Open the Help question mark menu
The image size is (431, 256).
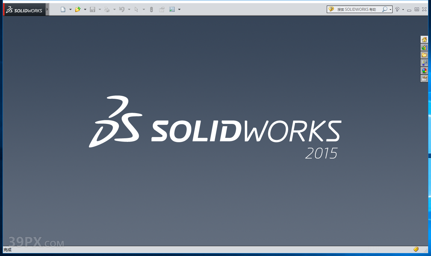tap(397, 9)
